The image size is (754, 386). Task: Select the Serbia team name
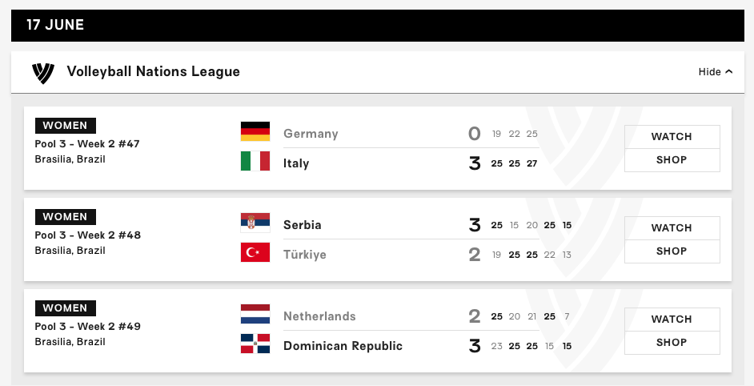[303, 225]
